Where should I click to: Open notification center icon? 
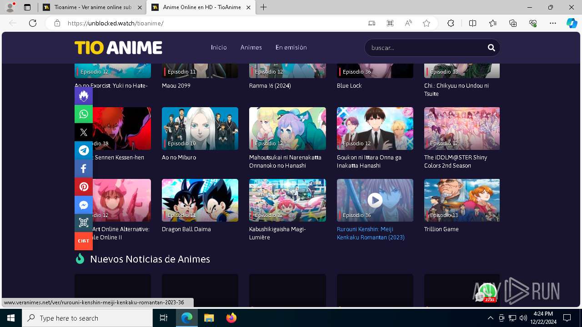[x=567, y=318]
